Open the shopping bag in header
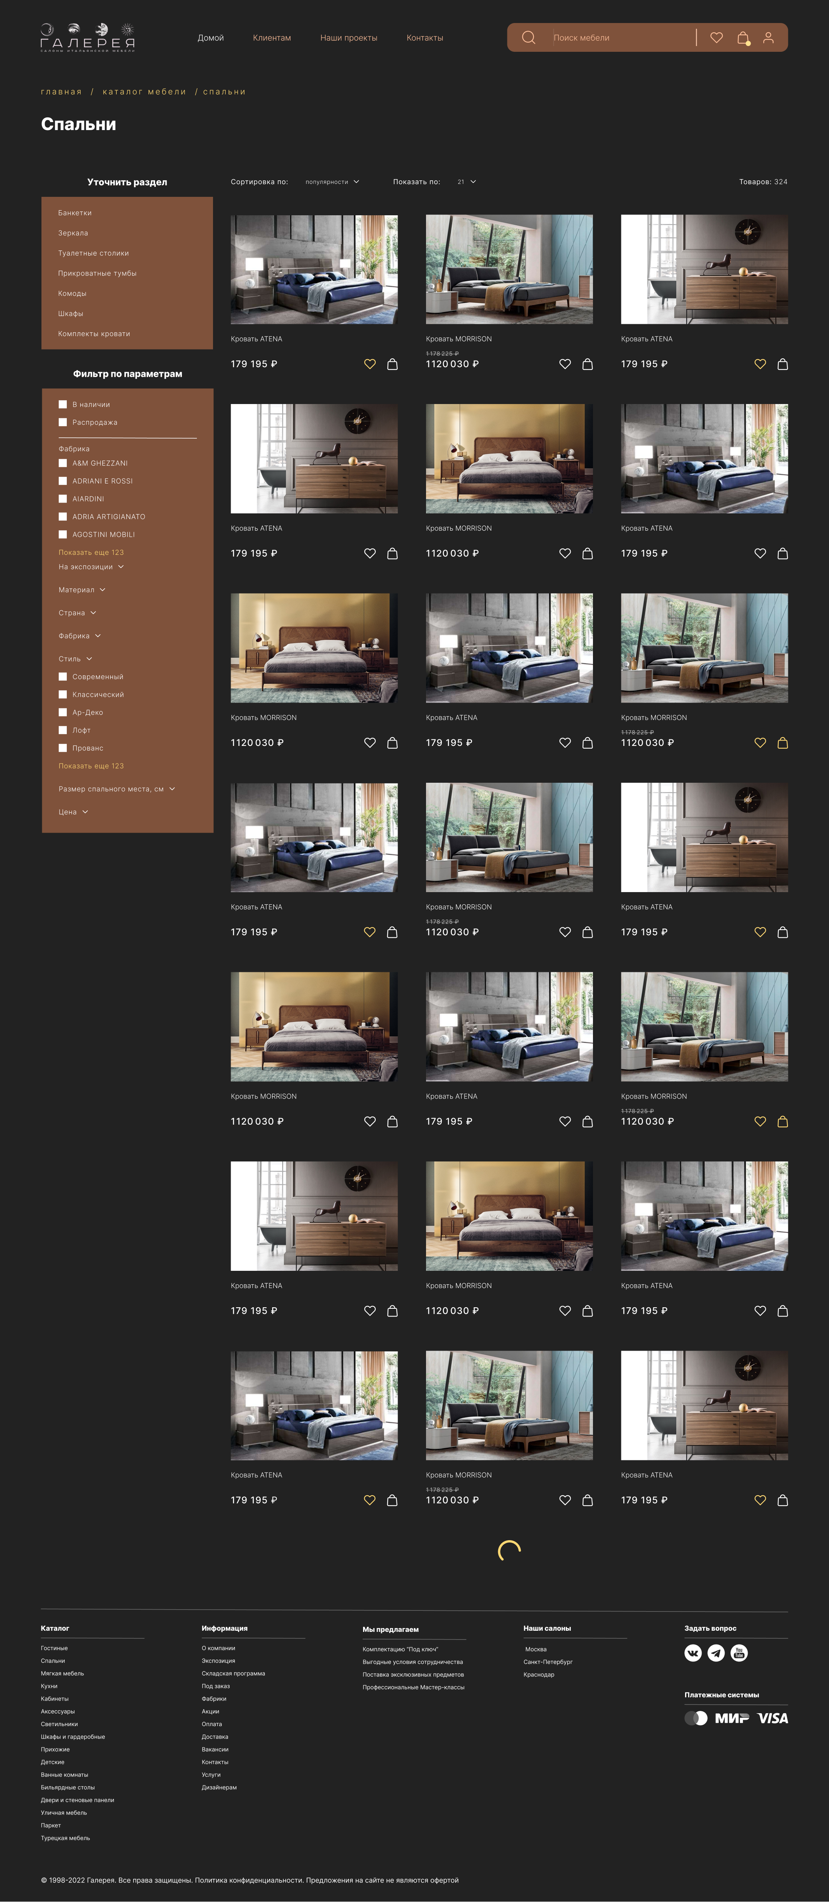Viewport: 829px width, 1902px height. pos(743,38)
